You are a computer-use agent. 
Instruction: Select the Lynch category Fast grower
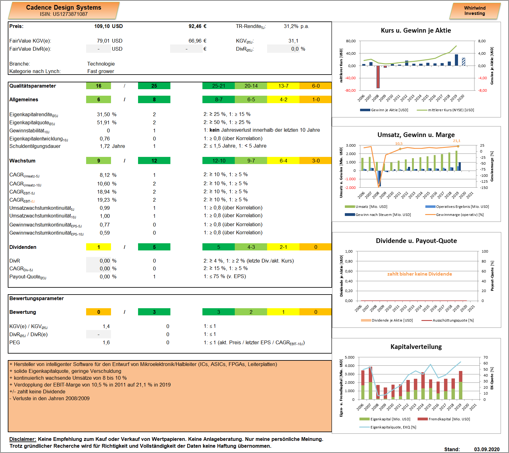pos(100,71)
